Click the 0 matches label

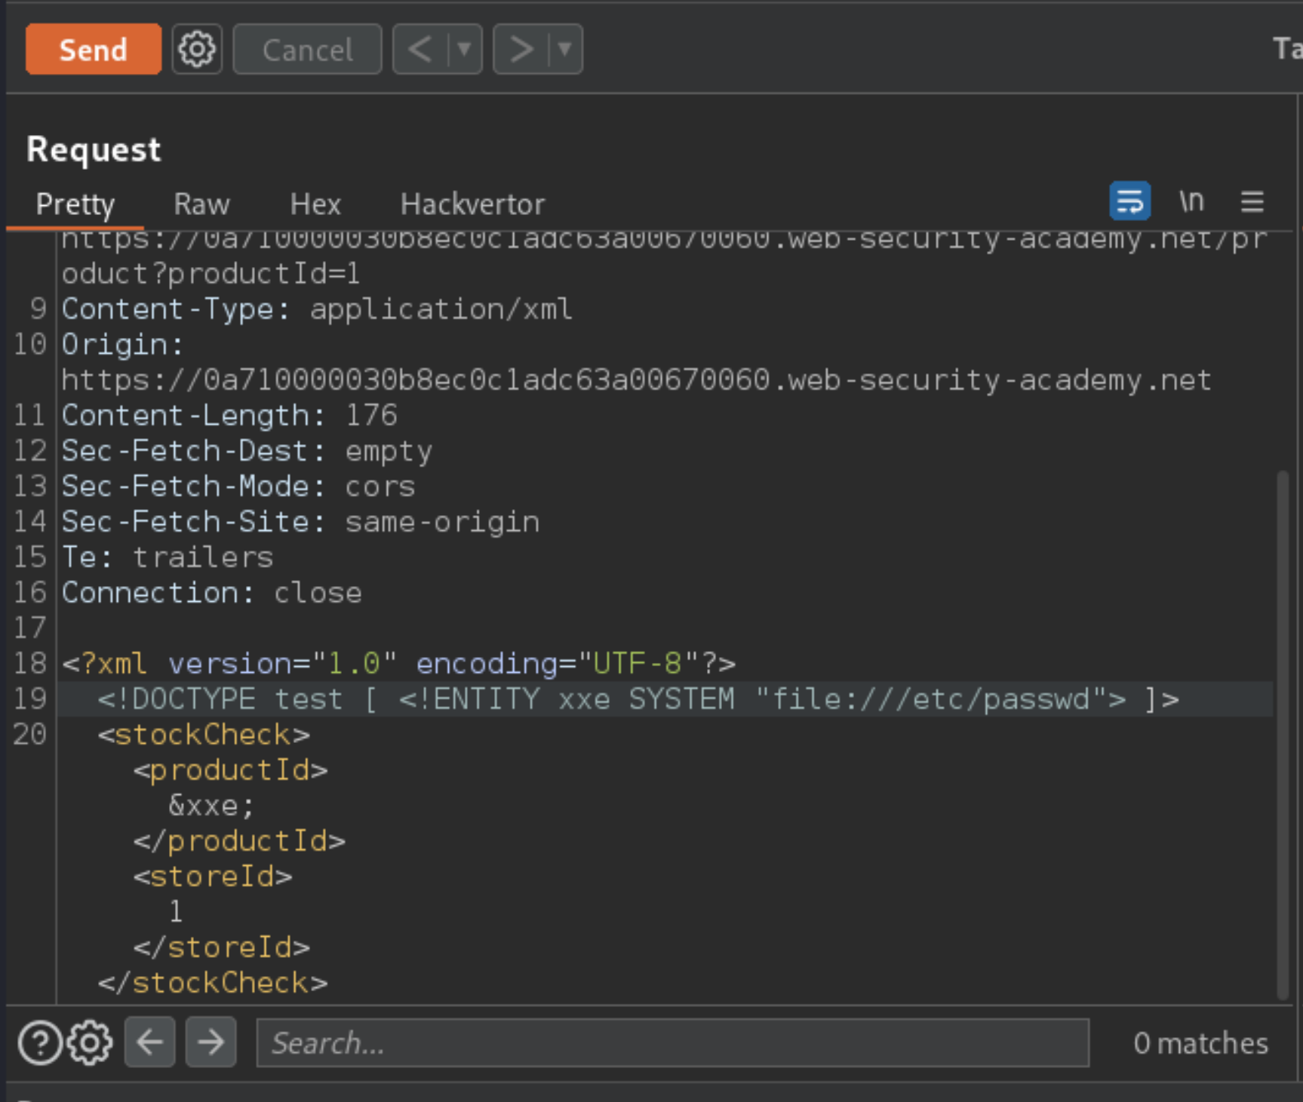pos(1200,1043)
